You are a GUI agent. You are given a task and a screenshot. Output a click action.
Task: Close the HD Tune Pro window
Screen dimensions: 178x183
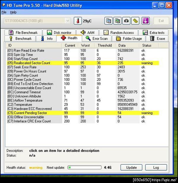(169, 5)
